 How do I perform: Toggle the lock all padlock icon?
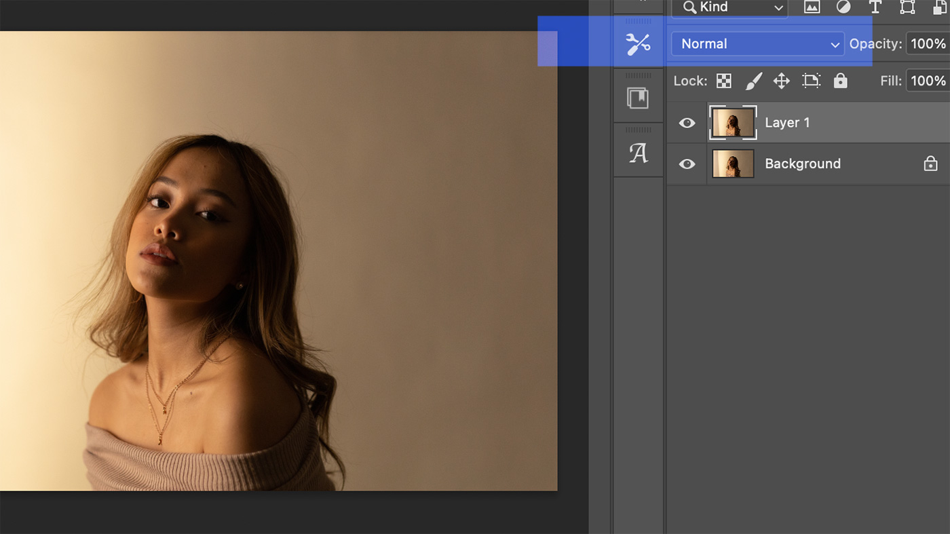(x=841, y=81)
